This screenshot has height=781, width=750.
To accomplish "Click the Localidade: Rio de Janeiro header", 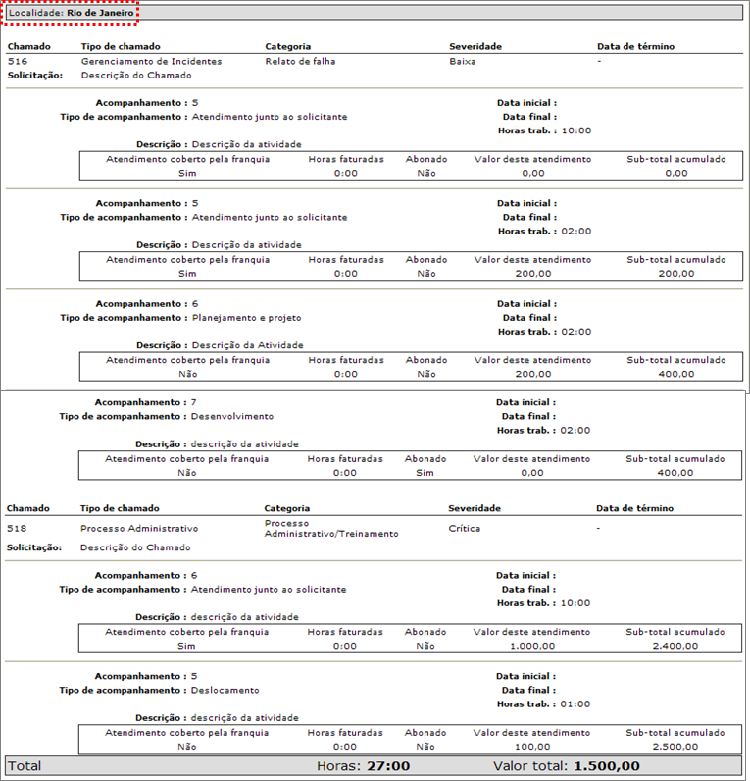I will 72,13.
